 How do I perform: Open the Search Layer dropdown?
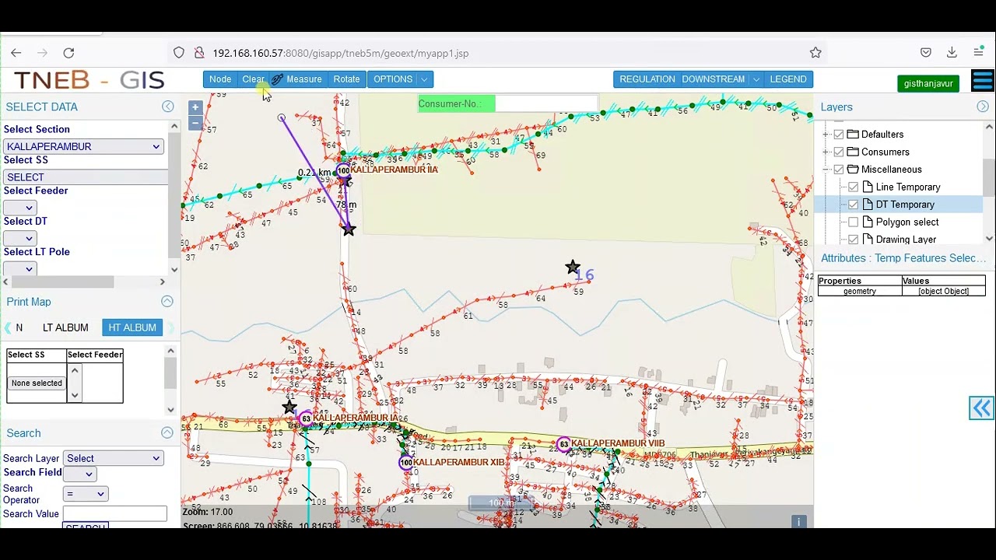(x=114, y=458)
